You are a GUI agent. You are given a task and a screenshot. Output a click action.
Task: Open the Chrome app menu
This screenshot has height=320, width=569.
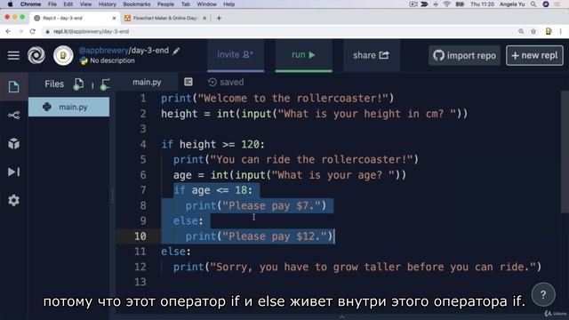point(30,4)
